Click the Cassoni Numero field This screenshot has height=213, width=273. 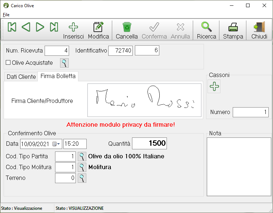click(x=251, y=112)
